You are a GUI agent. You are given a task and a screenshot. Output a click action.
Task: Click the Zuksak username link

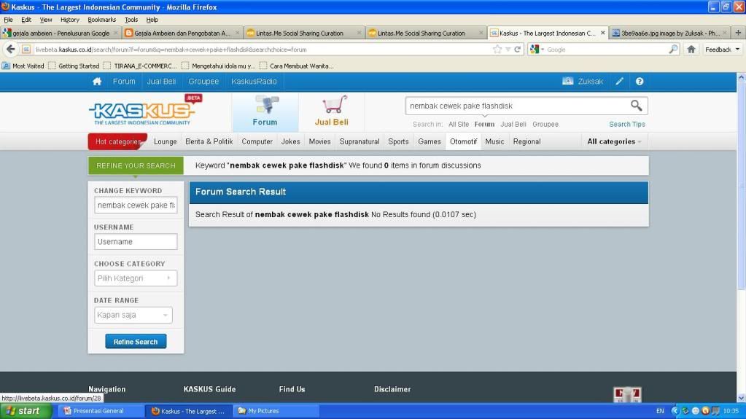coord(591,82)
